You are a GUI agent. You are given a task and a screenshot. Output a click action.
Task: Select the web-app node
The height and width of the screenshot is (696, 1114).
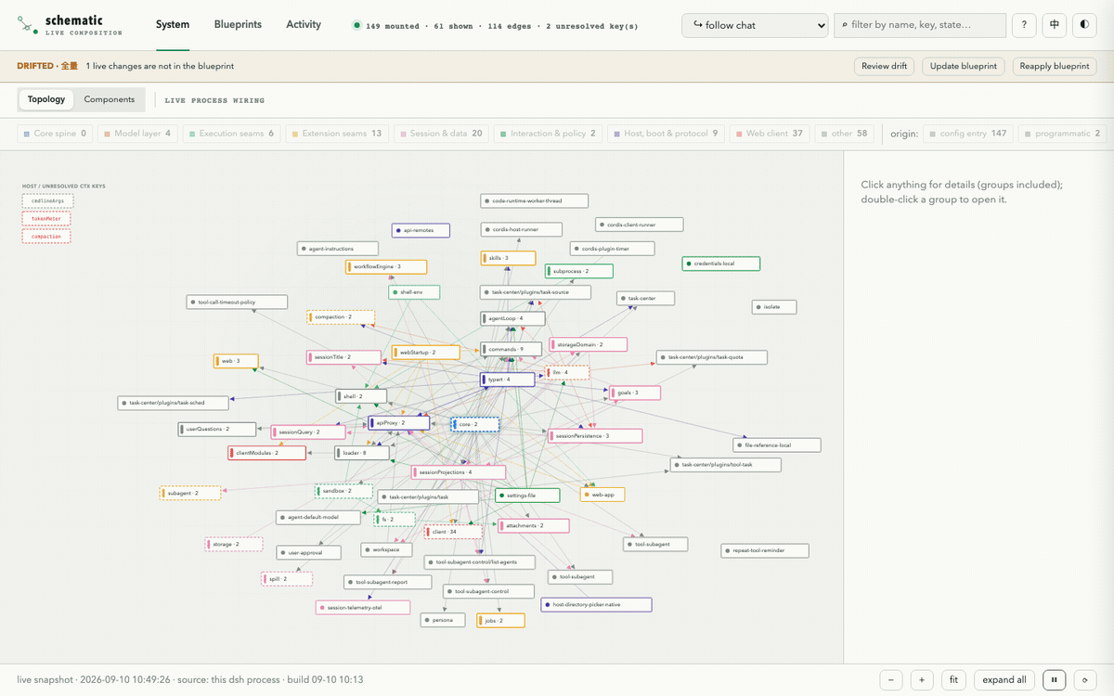(602, 495)
